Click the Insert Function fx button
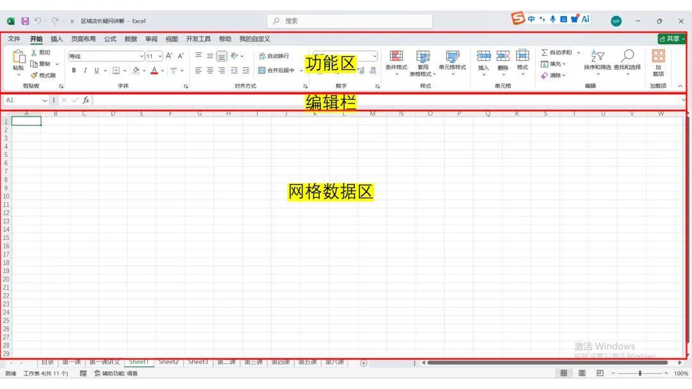692x389 pixels. (86, 100)
